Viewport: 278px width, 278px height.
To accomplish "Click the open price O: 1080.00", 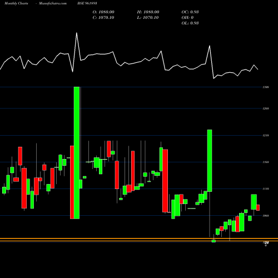I will coord(103,12).
